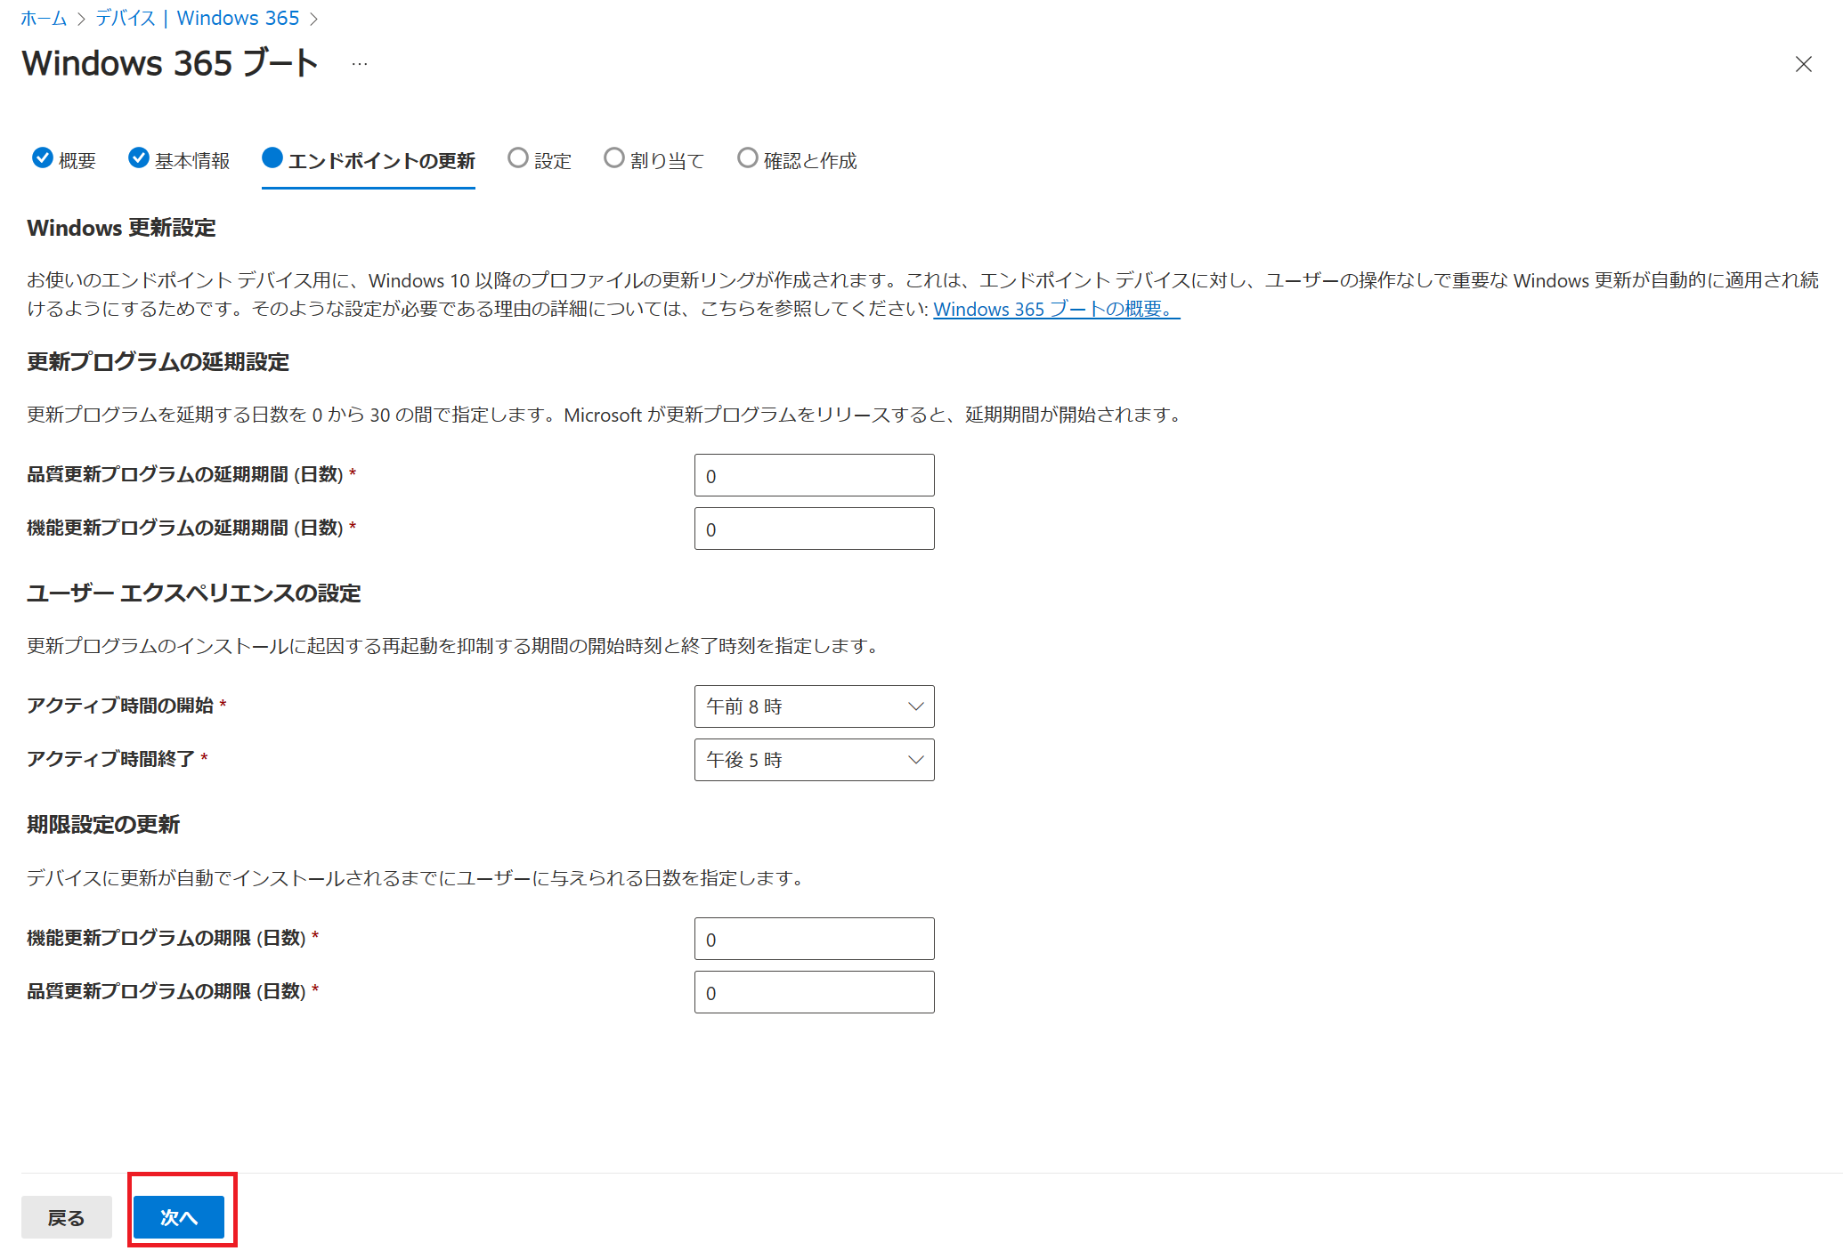Viewport: 1843px width, 1251px height.
Task: Close the Windows 365 ブート pane
Action: pos(1803,64)
